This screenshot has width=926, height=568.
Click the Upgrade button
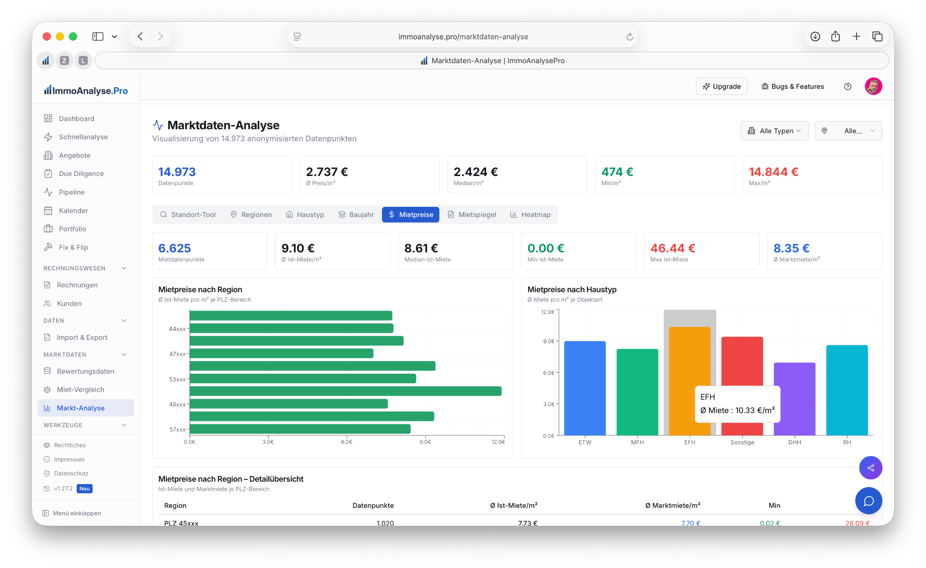(722, 86)
